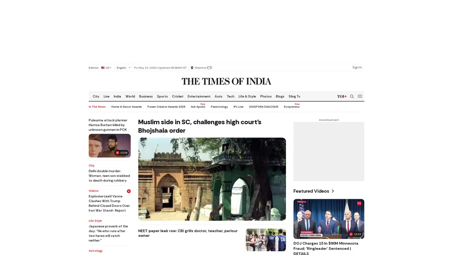453x255 pixels.
Task: Read Pulwama attack planner Hamza Burhan story
Action: pos(108,125)
